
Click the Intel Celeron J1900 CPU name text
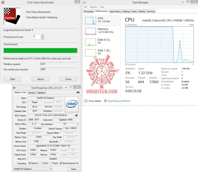[168, 20]
